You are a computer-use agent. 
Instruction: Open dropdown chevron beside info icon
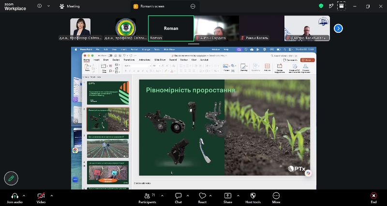click(48, 6)
